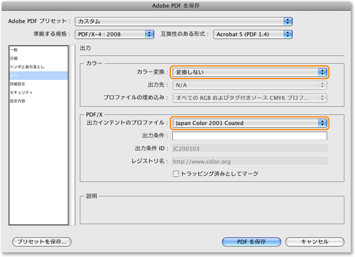Open the 準拠する規格 PDF/X-4 dropdown

click(114, 34)
